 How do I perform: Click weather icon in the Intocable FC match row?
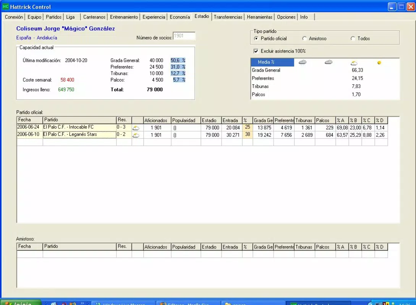(136, 128)
